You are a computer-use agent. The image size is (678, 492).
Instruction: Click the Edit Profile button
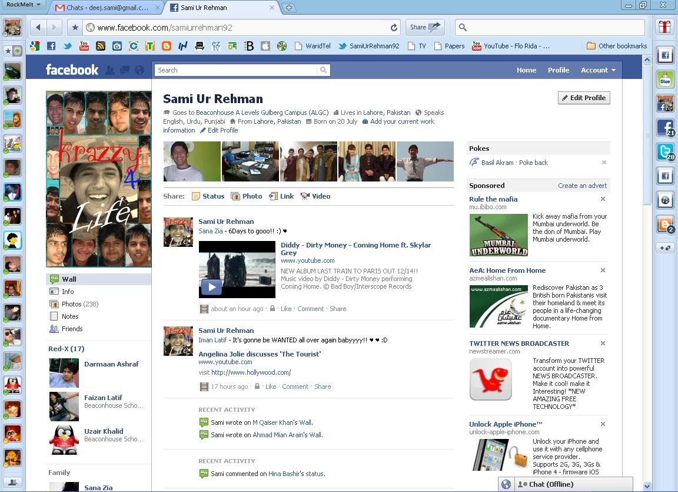pos(584,98)
